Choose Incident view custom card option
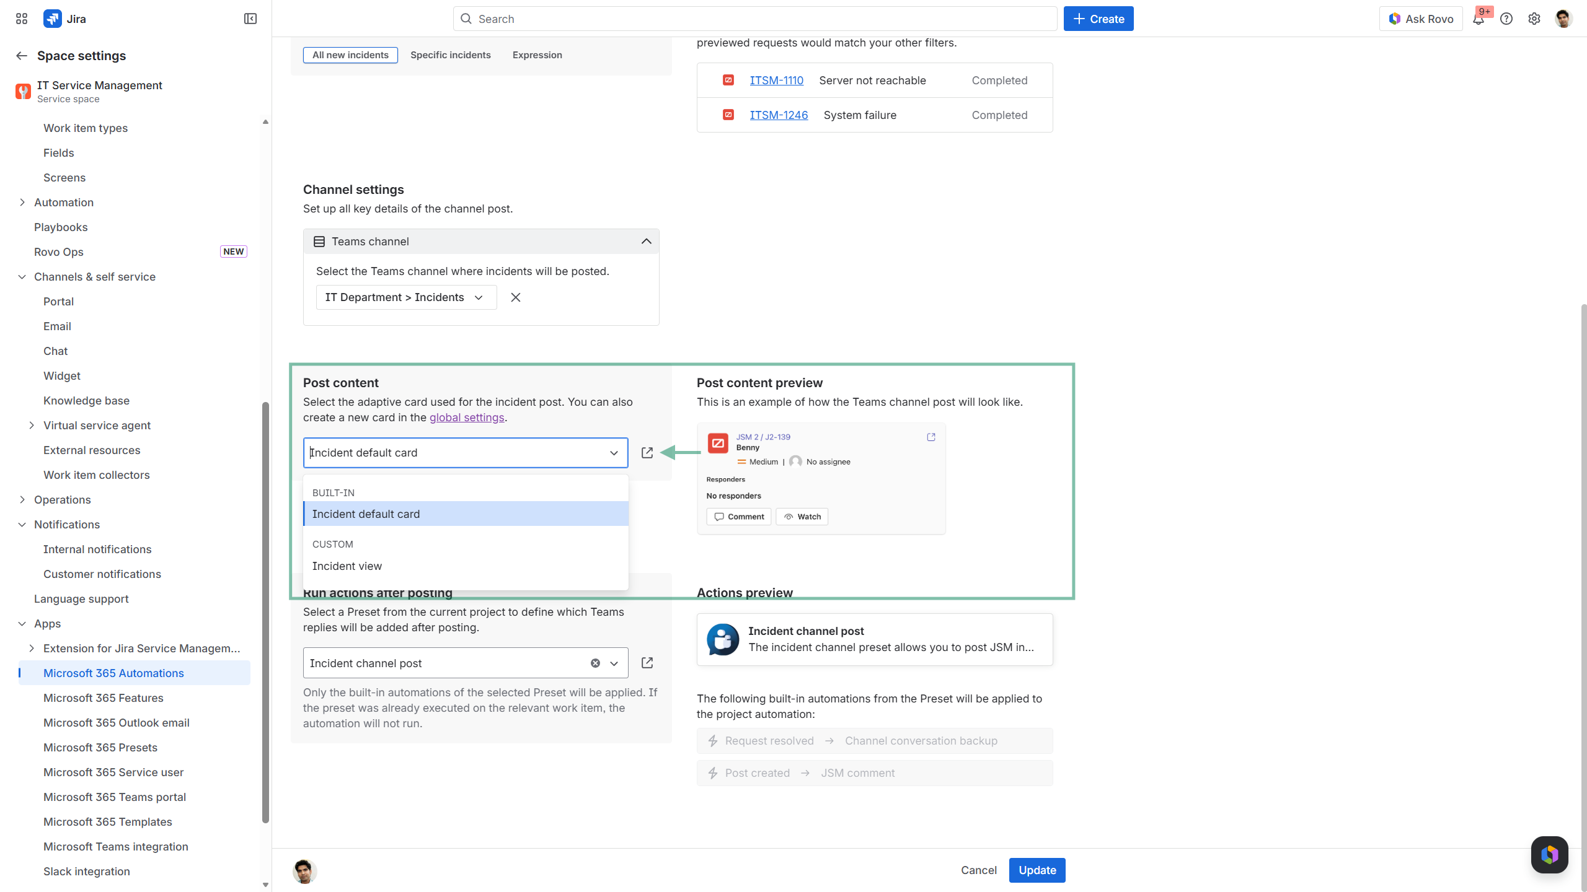 [347, 566]
